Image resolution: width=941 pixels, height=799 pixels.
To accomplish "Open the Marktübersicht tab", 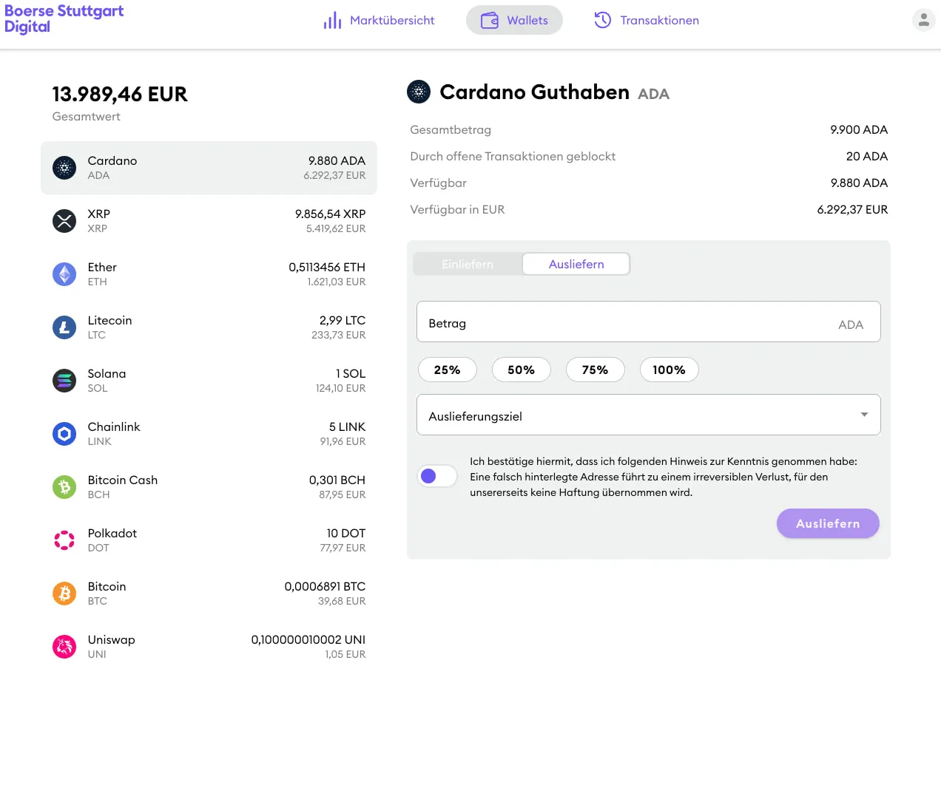I will pyautogui.click(x=379, y=20).
